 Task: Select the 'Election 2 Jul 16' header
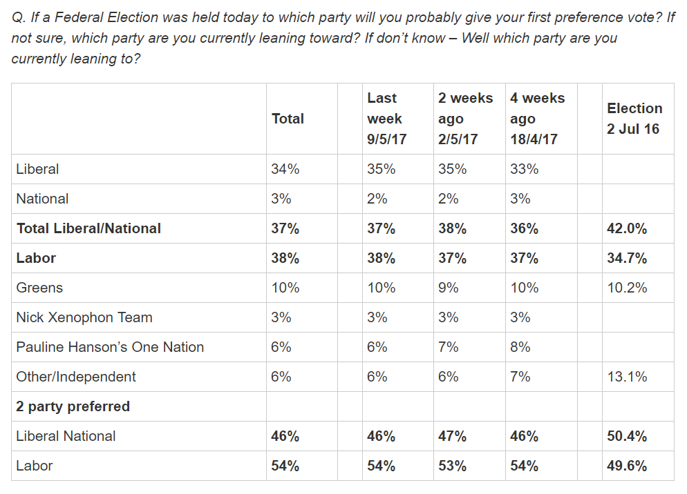point(634,119)
